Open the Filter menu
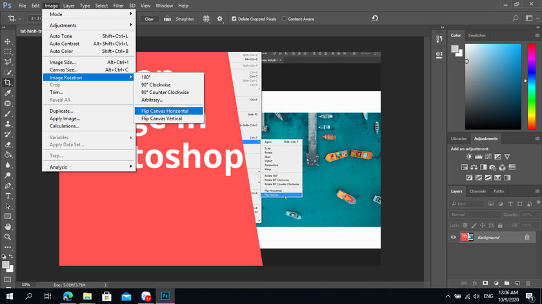Viewport: 542px width, 304px height. coord(118,6)
